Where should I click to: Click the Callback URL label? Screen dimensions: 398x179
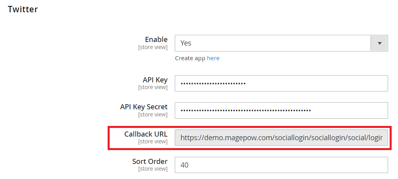pyautogui.click(x=146, y=134)
